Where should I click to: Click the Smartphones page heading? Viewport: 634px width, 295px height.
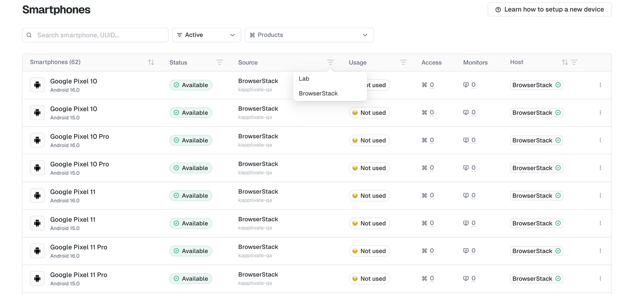click(56, 10)
